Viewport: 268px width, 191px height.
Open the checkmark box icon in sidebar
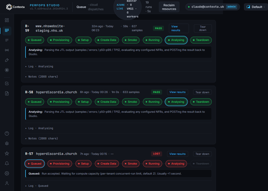pos(7,84)
